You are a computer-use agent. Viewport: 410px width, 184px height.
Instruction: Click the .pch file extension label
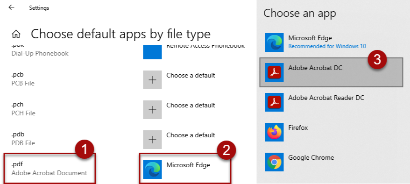point(17,105)
